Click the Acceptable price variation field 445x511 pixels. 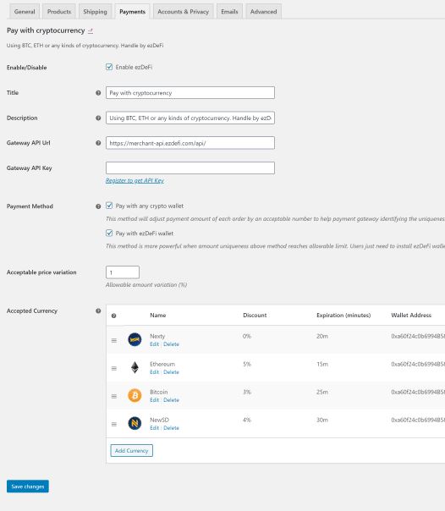tap(123, 272)
